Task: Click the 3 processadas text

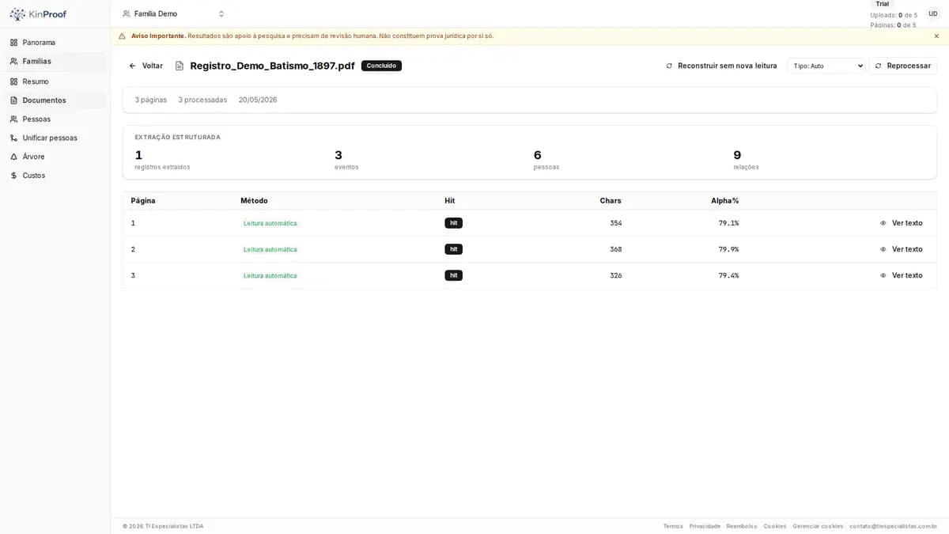Action: pos(202,100)
